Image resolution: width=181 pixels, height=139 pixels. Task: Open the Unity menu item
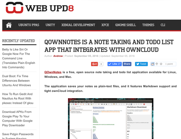point(50,25)
